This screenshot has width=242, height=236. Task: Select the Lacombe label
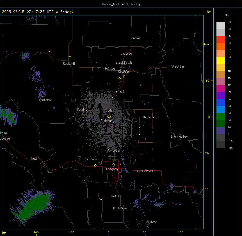coord(126,54)
